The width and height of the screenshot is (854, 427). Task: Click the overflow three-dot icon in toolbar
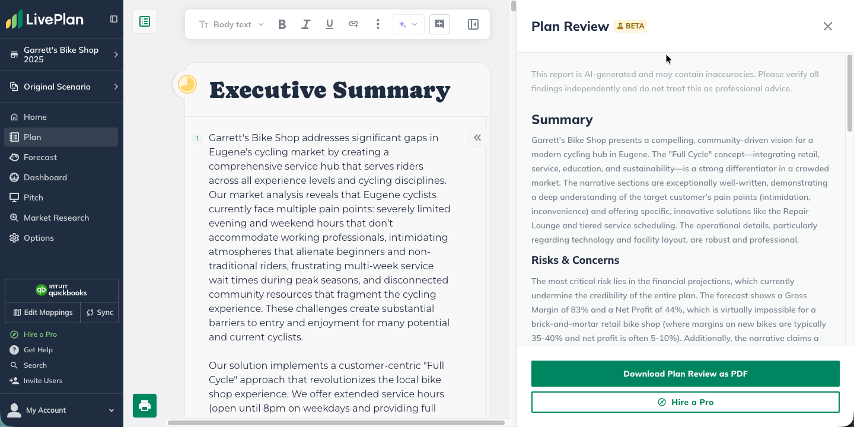click(378, 24)
